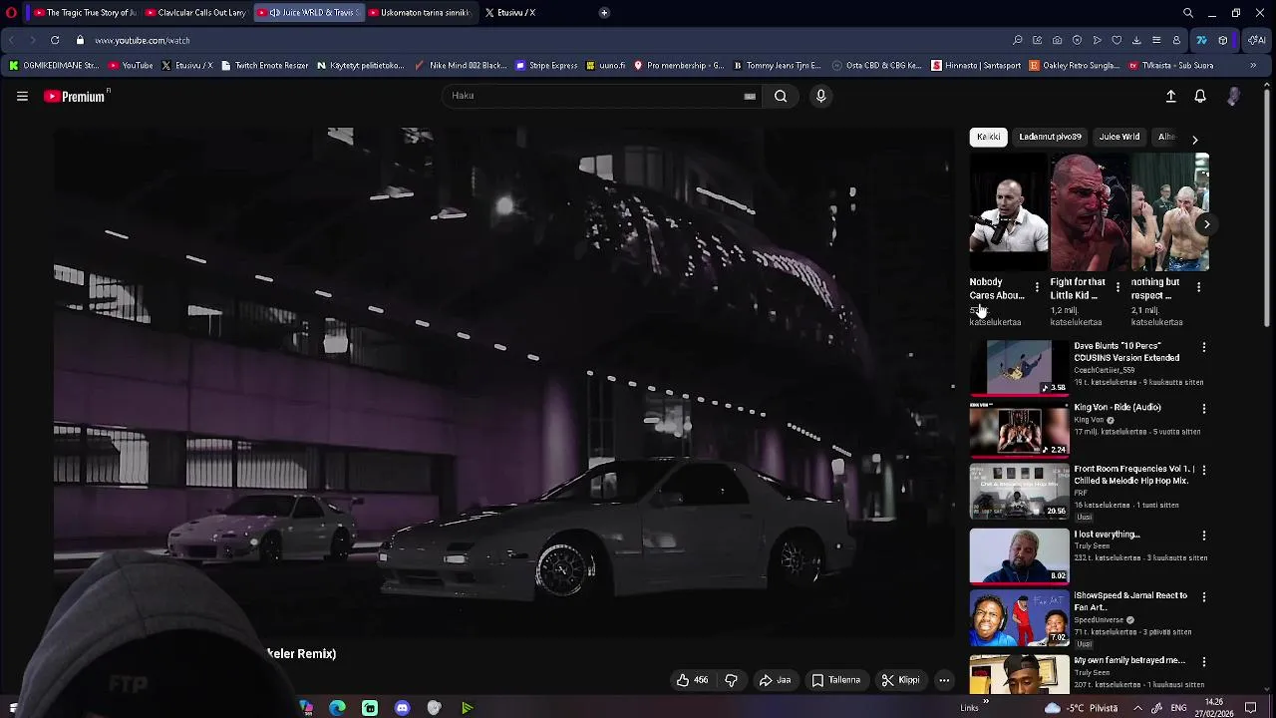Open the on-screen keyboard icon in search box
1276x718 pixels.
point(750,96)
